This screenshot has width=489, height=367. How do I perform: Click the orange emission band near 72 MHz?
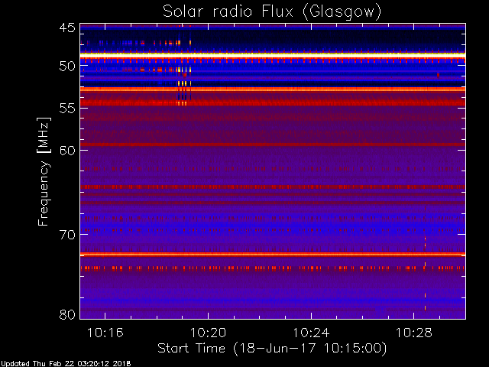(273, 255)
